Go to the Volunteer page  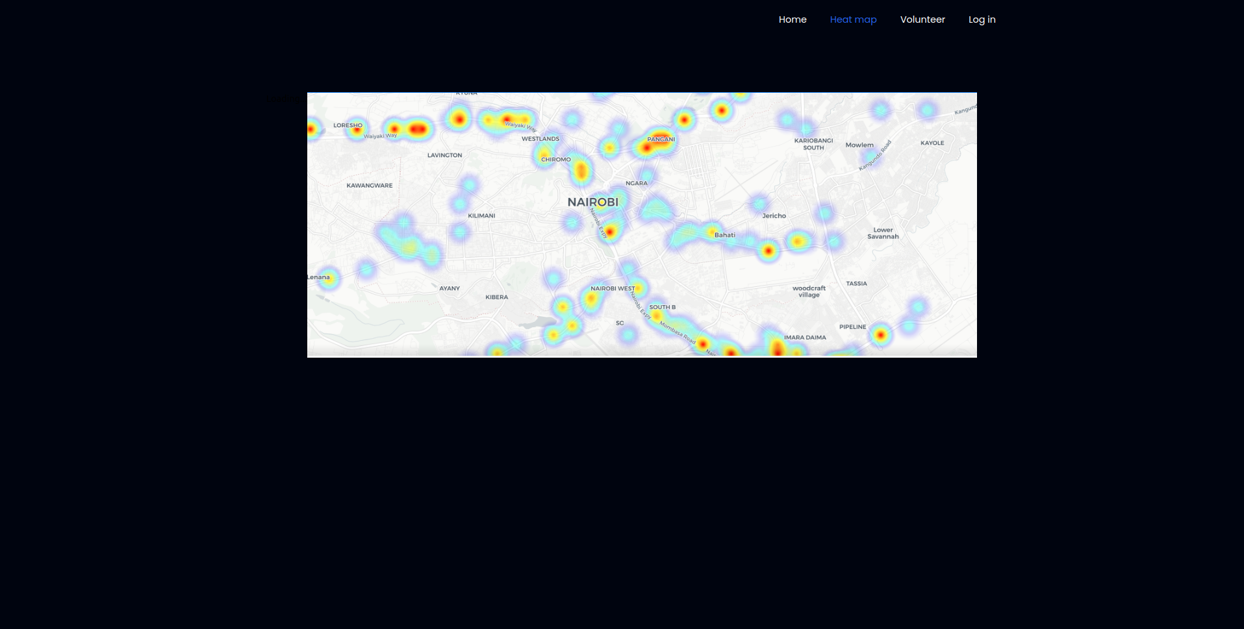922,19
